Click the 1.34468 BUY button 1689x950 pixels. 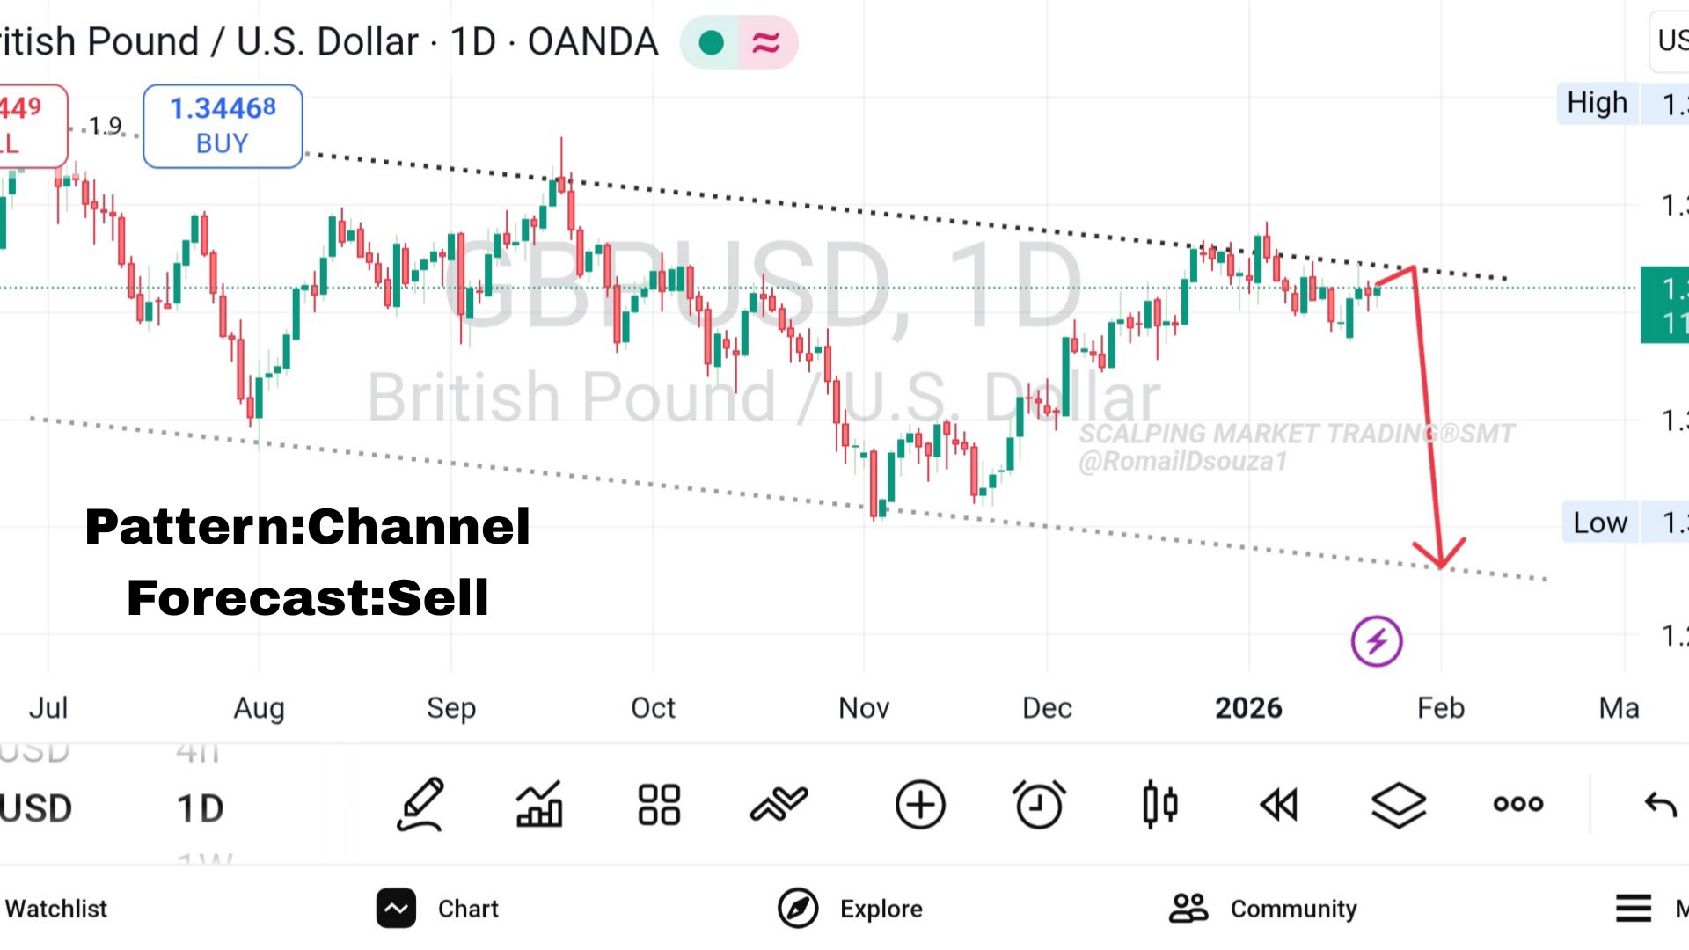[x=223, y=126]
